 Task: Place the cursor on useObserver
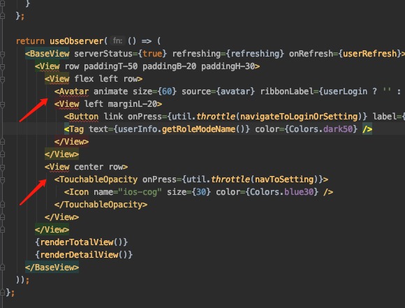coord(76,41)
